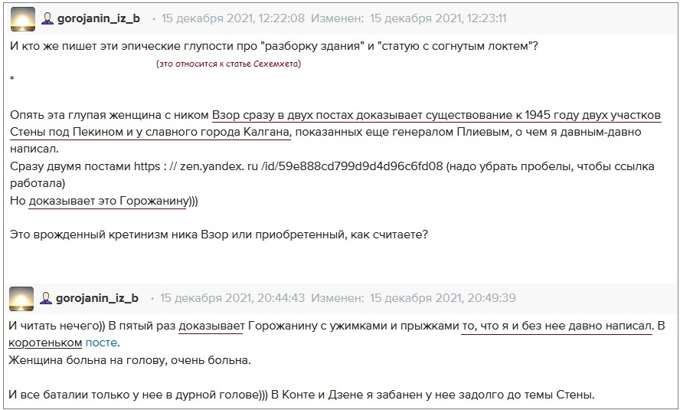Click user icon beside second gorojanin_iz_b name
The width and height of the screenshot is (680, 410).
(x=45, y=298)
